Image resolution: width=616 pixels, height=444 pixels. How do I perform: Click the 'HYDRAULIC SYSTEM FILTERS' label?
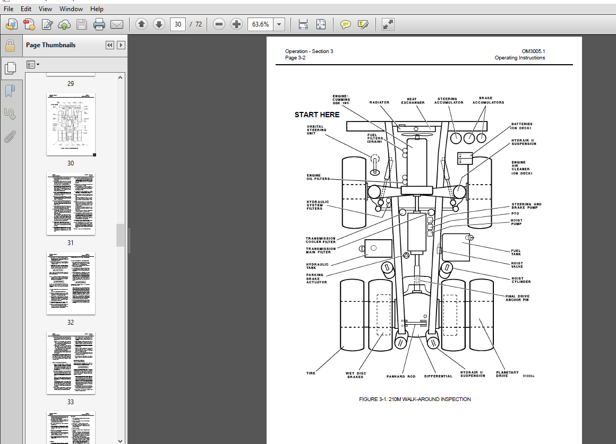pos(318,205)
